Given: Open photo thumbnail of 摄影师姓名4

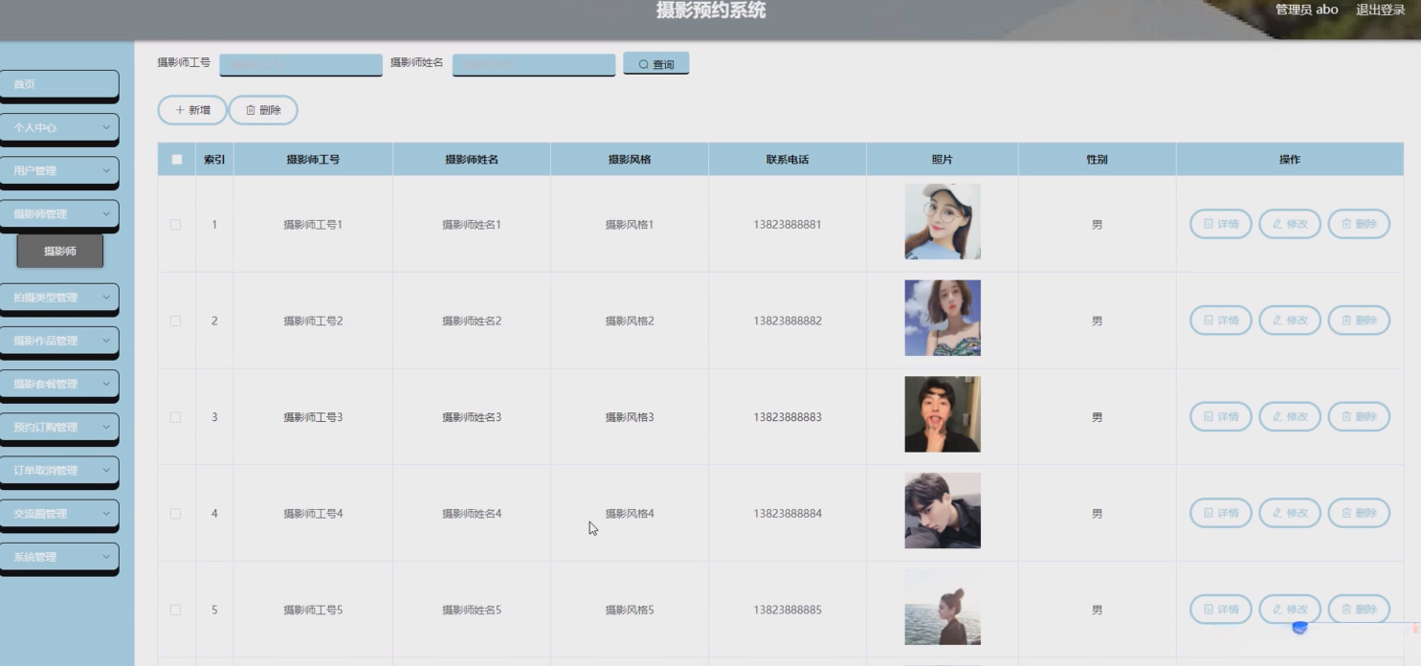Looking at the screenshot, I should (x=943, y=510).
